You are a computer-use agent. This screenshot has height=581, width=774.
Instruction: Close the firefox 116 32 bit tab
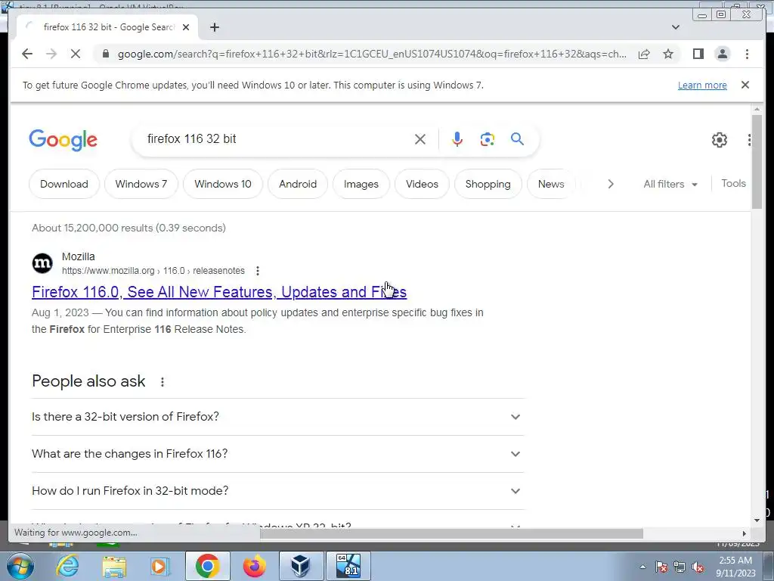click(186, 27)
